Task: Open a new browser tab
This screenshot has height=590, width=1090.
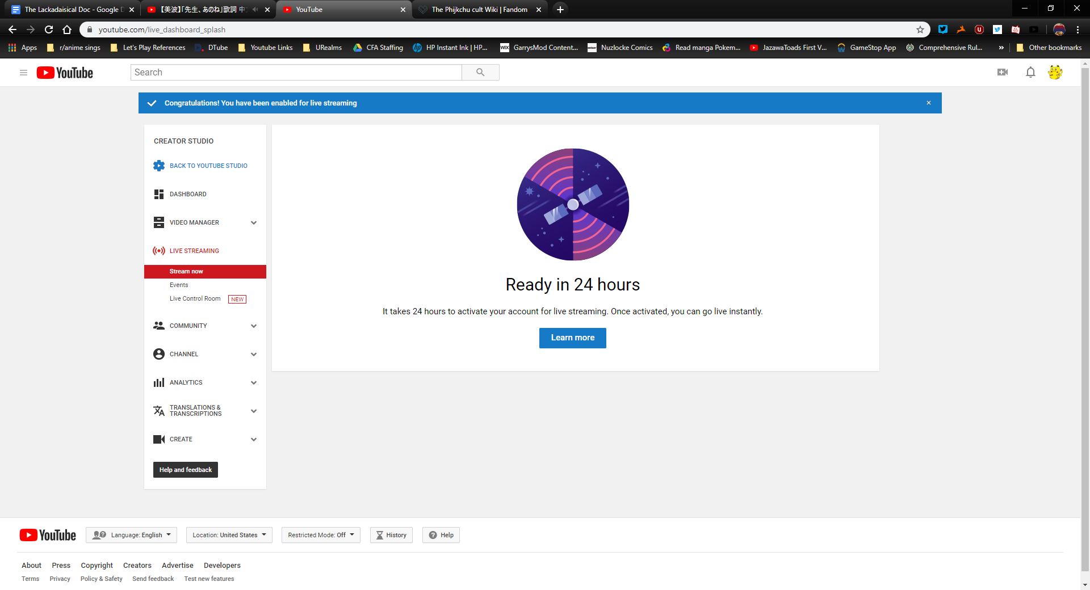Action: (x=560, y=10)
